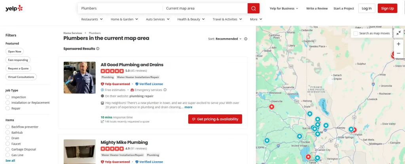
Task: Zoom in on the map
Action: pyautogui.click(x=398, y=44)
